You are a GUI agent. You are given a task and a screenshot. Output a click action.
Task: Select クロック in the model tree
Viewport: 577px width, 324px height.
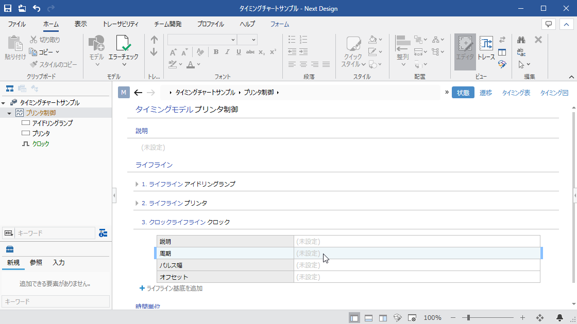(41, 144)
